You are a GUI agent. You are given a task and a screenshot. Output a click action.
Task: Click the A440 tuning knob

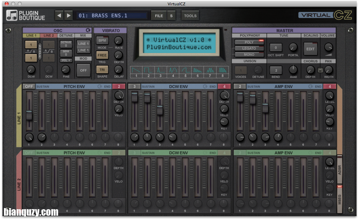point(293,70)
